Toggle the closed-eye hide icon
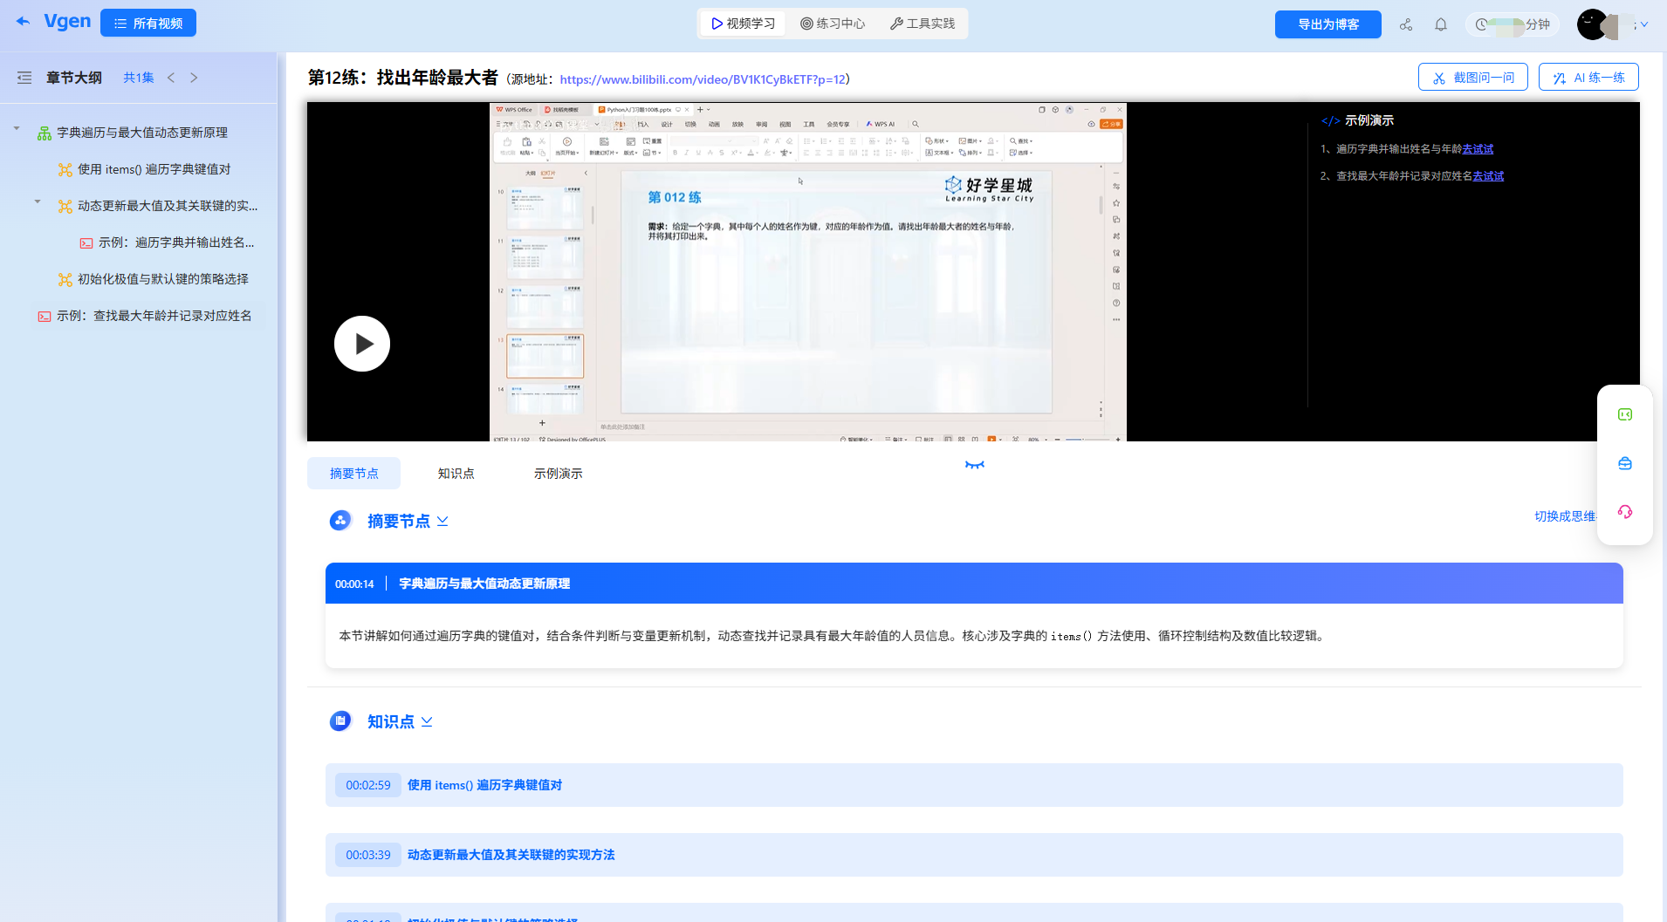The height and width of the screenshot is (922, 1667). [x=975, y=465]
